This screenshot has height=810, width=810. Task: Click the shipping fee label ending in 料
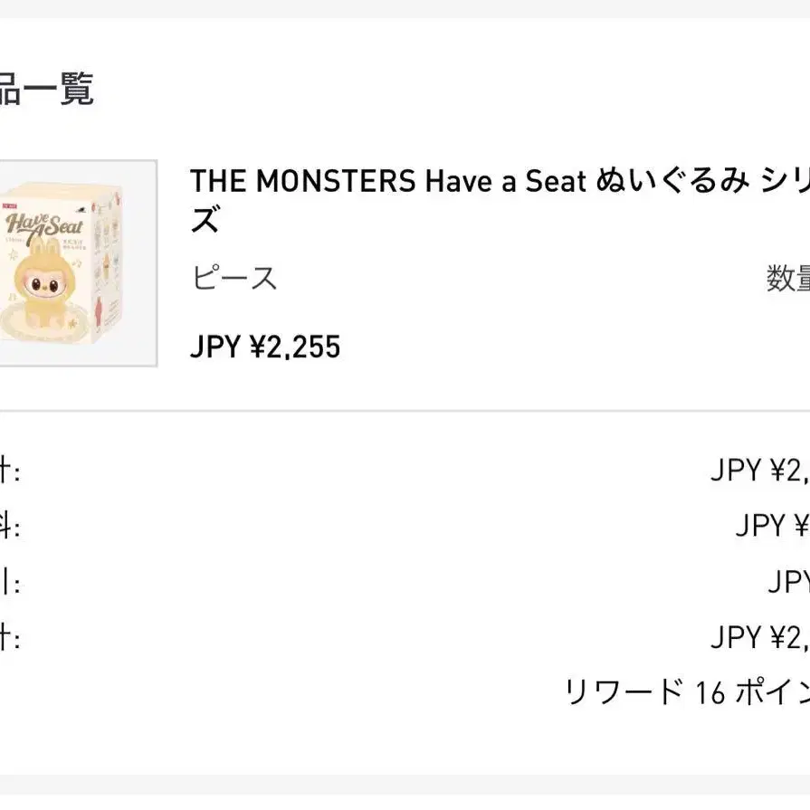click(x=10, y=526)
